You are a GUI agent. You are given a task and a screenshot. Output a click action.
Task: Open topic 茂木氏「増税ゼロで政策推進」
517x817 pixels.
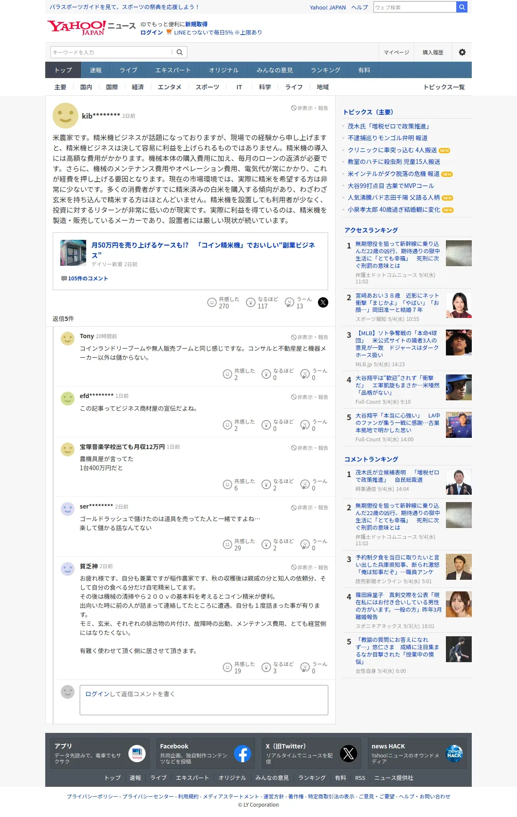point(389,126)
